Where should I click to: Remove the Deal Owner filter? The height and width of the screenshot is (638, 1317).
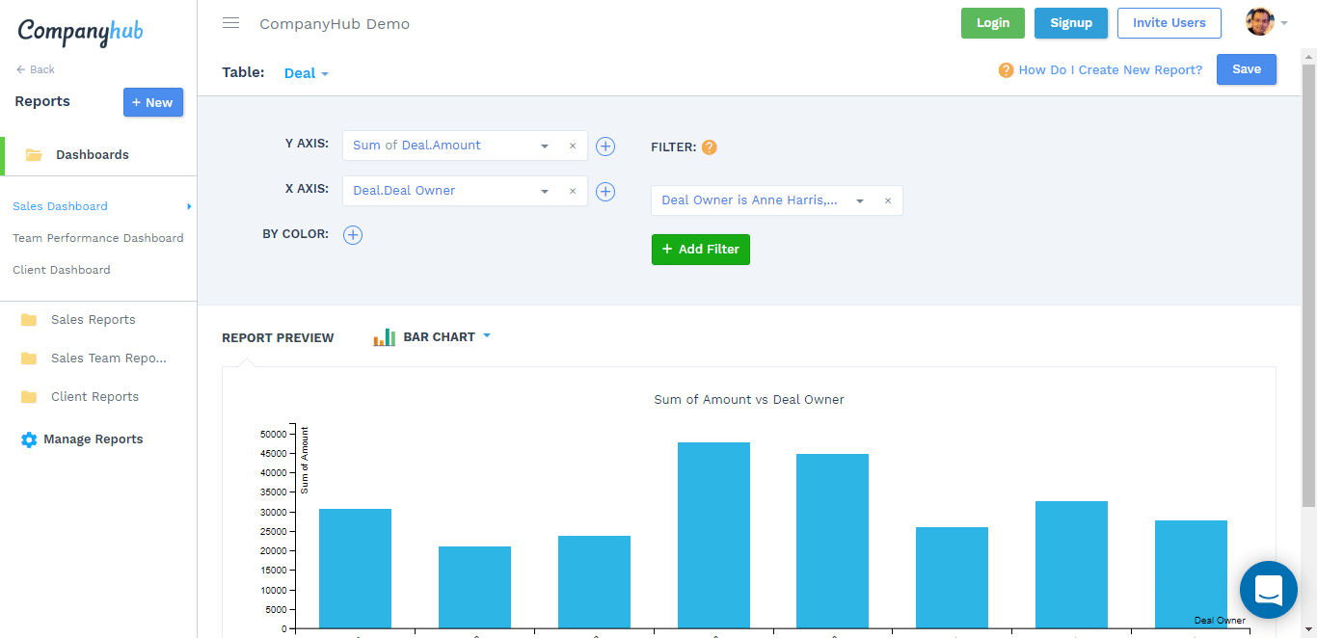pyautogui.click(x=888, y=201)
